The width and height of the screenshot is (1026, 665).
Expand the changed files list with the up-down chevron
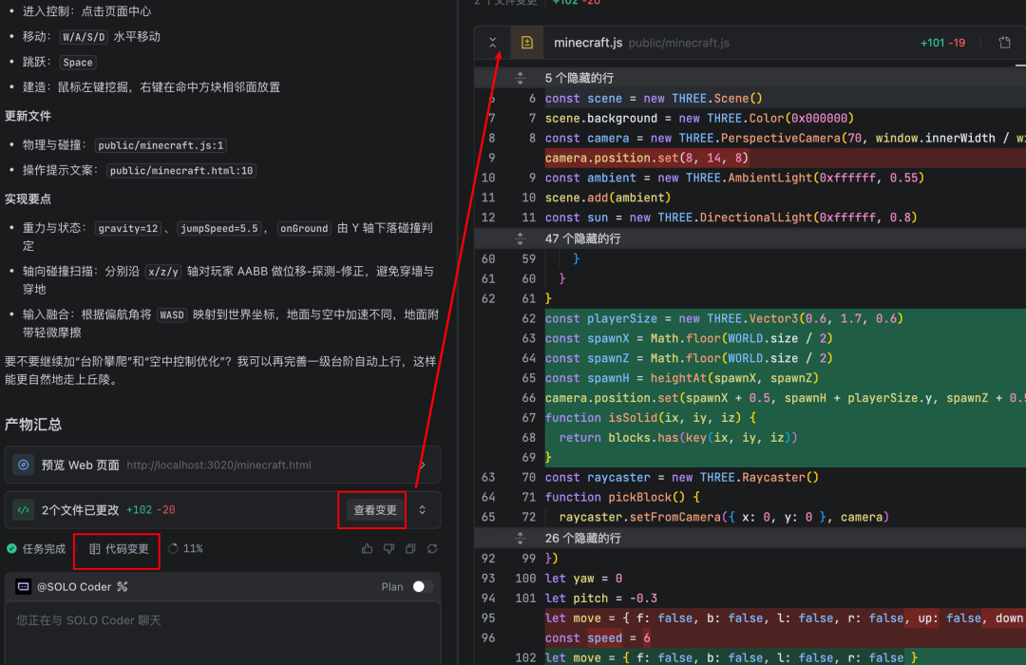(423, 510)
